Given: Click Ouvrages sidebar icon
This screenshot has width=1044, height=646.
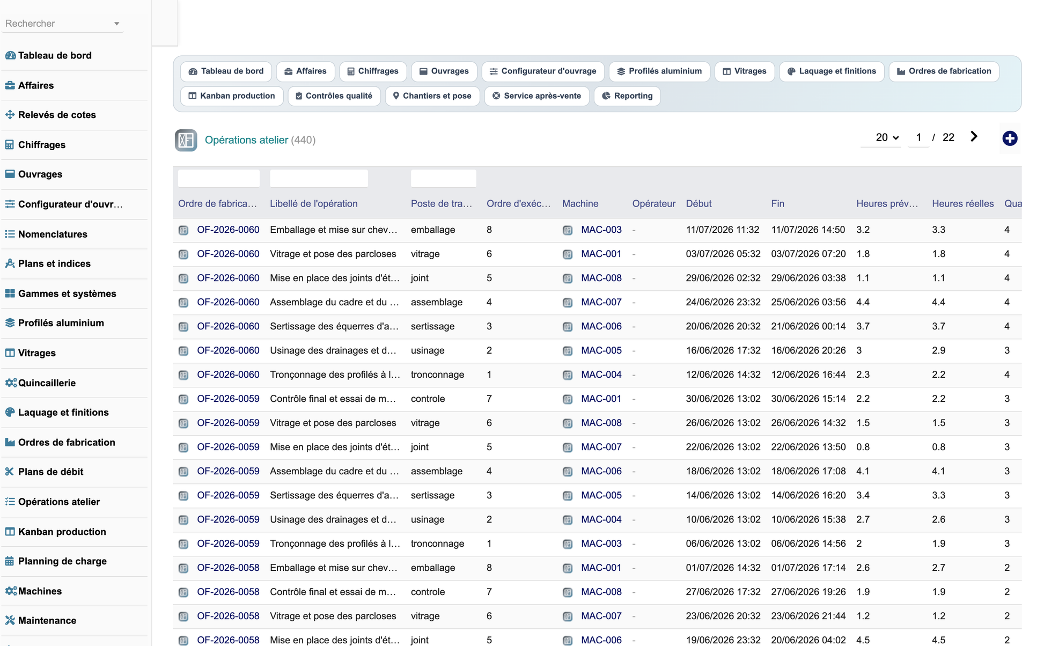Looking at the screenshot, I should tap(10, 174).
